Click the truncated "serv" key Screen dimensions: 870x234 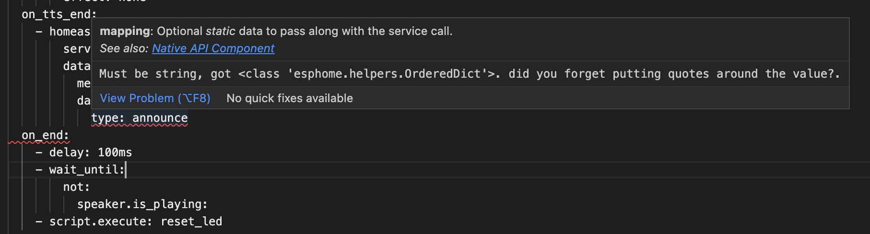click(x=77, y=49)
